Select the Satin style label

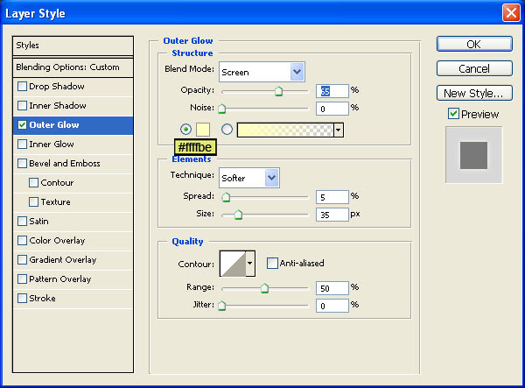[38, 221]
